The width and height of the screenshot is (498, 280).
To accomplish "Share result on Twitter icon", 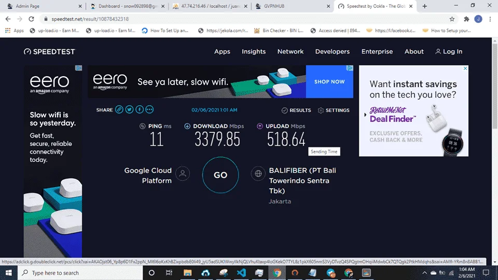I will pyautogui.click(x=129, y=109).
